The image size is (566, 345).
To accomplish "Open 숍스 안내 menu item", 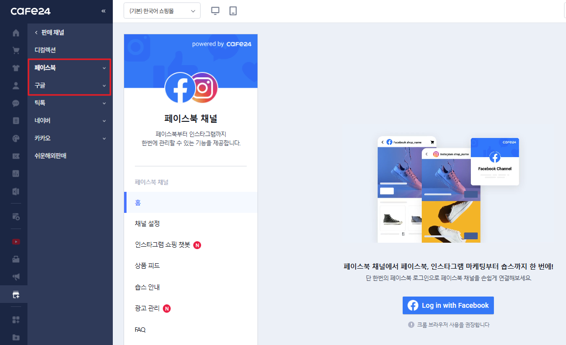I will click(147, 287).
